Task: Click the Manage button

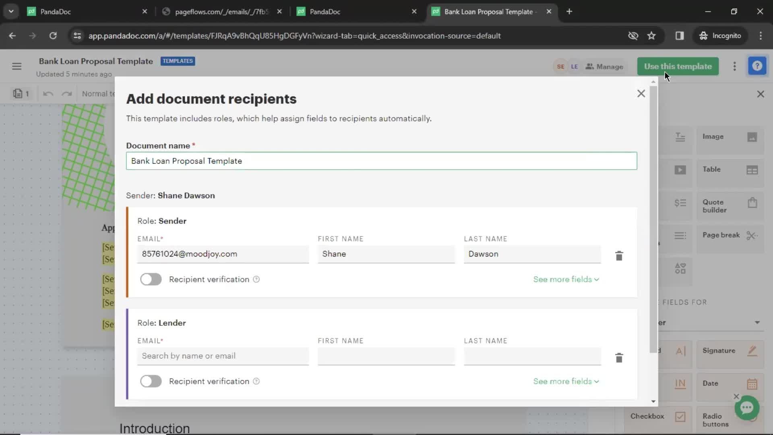Action: pos(604,66)
